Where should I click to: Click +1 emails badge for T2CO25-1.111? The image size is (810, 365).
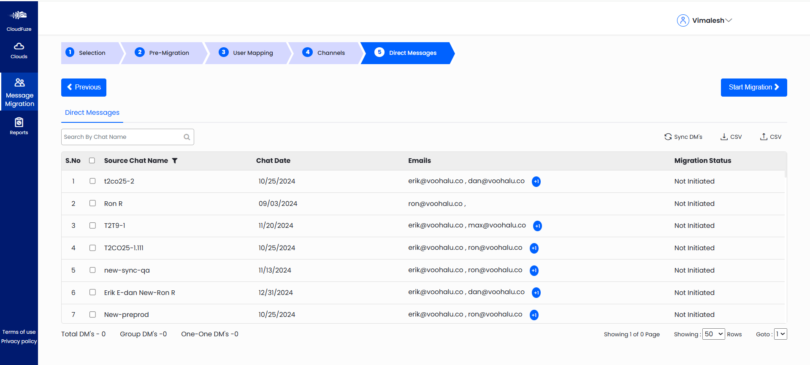click(534, 248)
